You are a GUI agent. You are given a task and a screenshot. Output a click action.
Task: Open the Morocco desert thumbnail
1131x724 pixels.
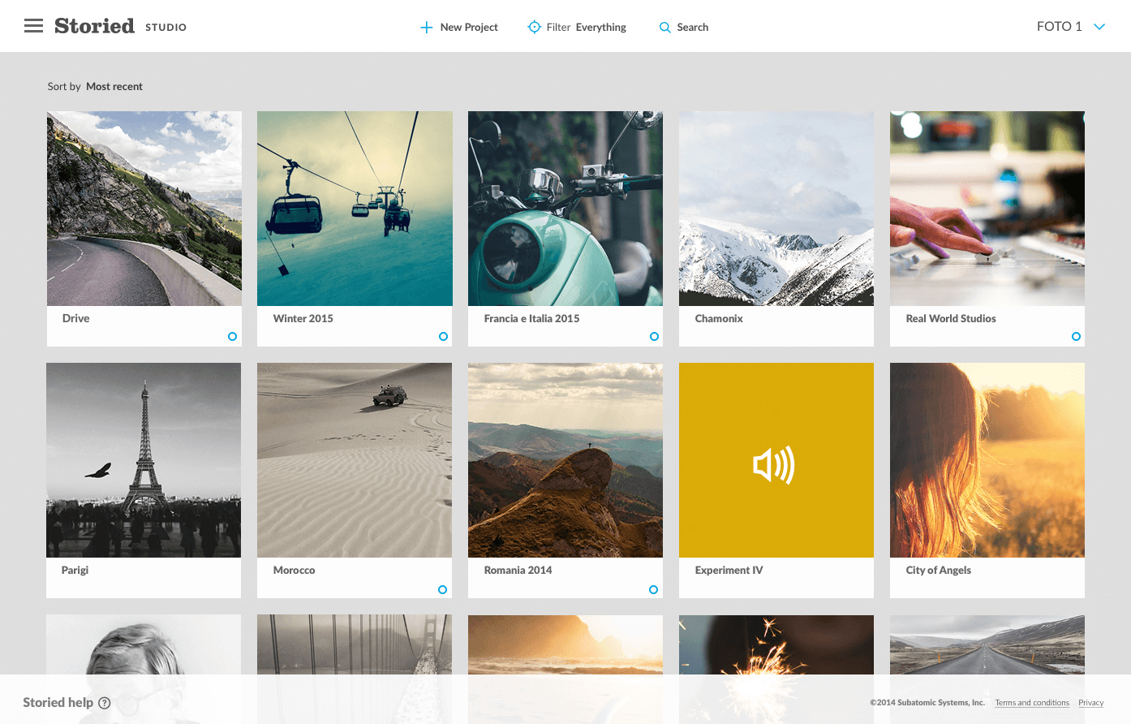[x=355, y=460]
